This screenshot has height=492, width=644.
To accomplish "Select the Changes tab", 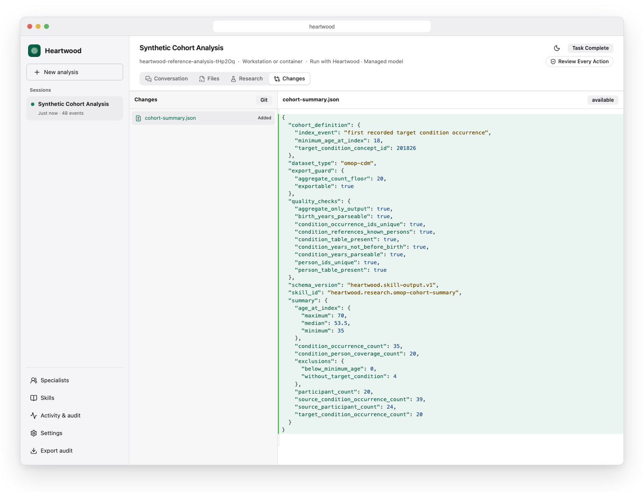I will pyautogui.click(x=289, y=79).
